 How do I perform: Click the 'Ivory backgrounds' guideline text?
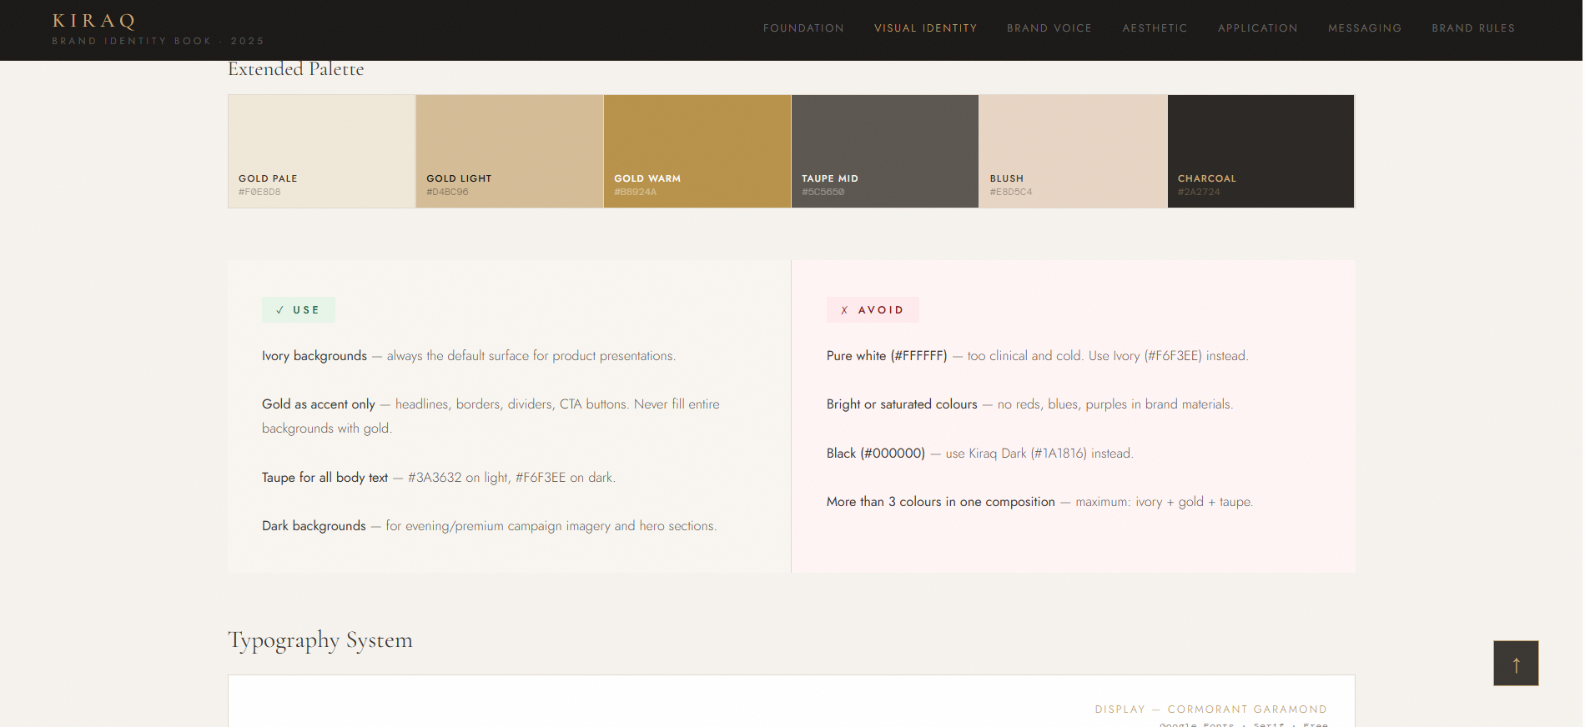click(x=314, y=356)
